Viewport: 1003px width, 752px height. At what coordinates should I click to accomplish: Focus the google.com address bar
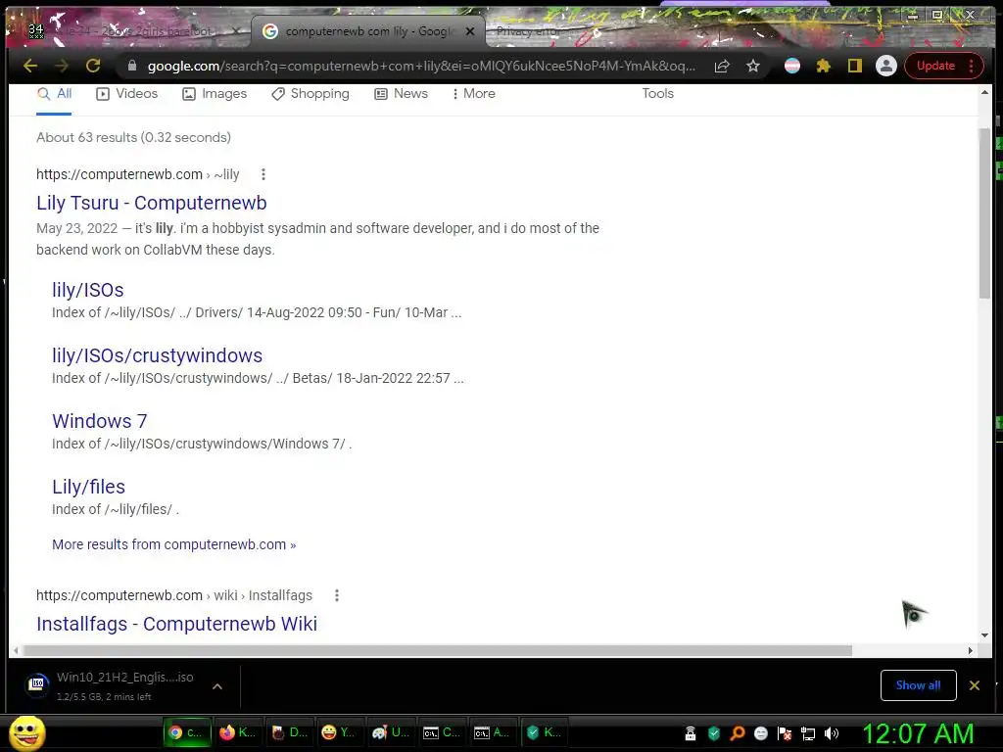click(420, 66)
